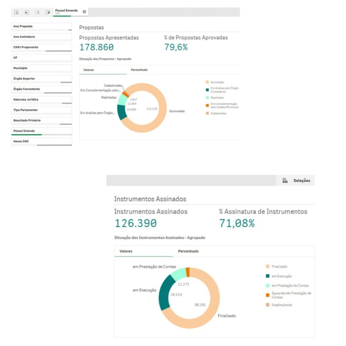Open the Seleções grid icon
346x346 pixels.
285,181
